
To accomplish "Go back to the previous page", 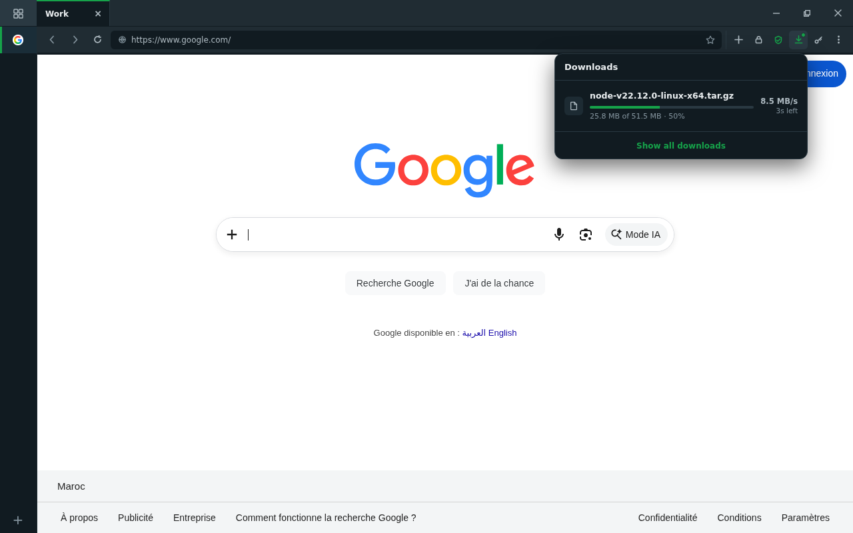I will click(52, 40).
